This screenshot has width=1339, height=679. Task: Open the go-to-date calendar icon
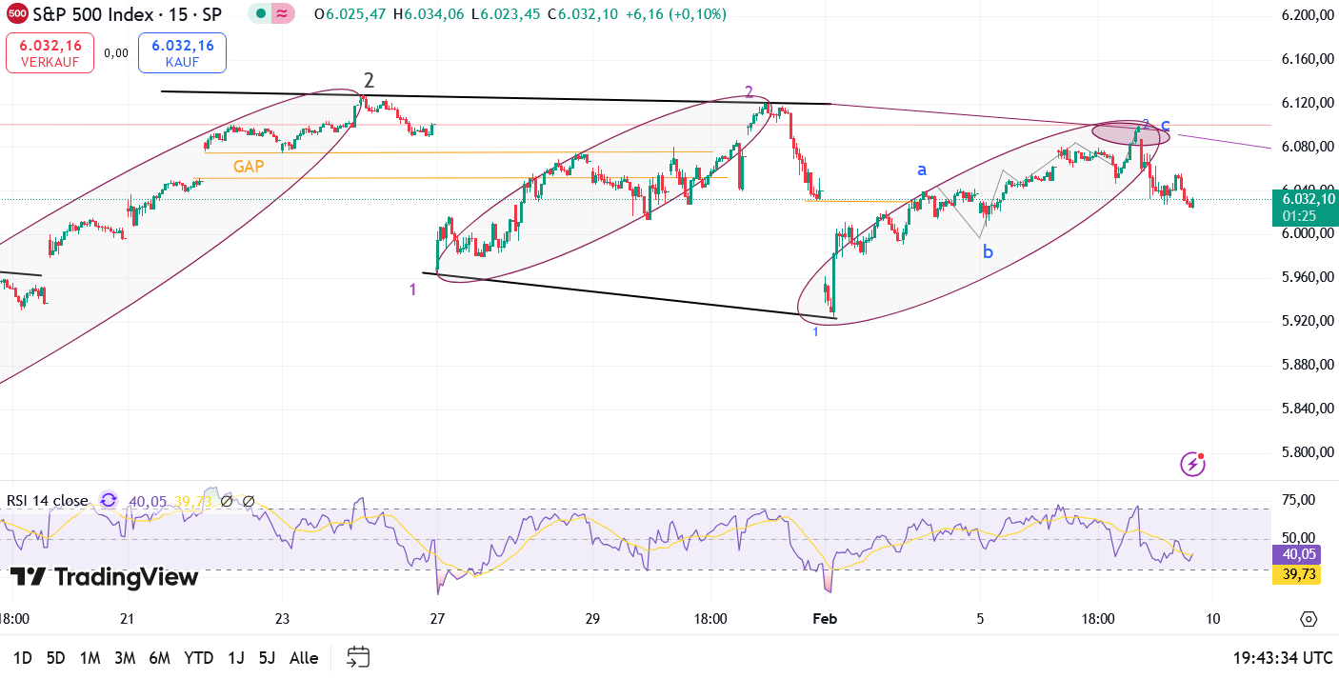coord(358,657)
